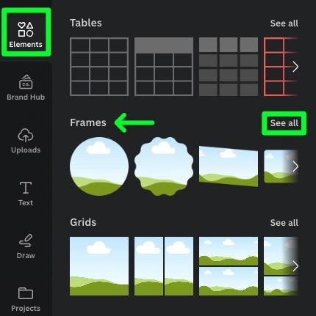Add the table with gray header row
316x316 pixels.
164,67
